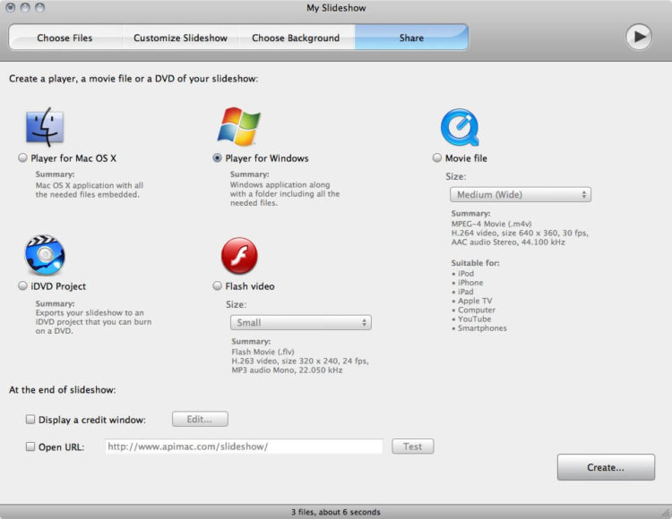The image size is (672, 519).
Task: Select Player for Windows radio button
Action: [218, 157]
